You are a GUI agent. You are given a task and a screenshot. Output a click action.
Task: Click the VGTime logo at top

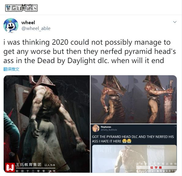tap(21, 8)
